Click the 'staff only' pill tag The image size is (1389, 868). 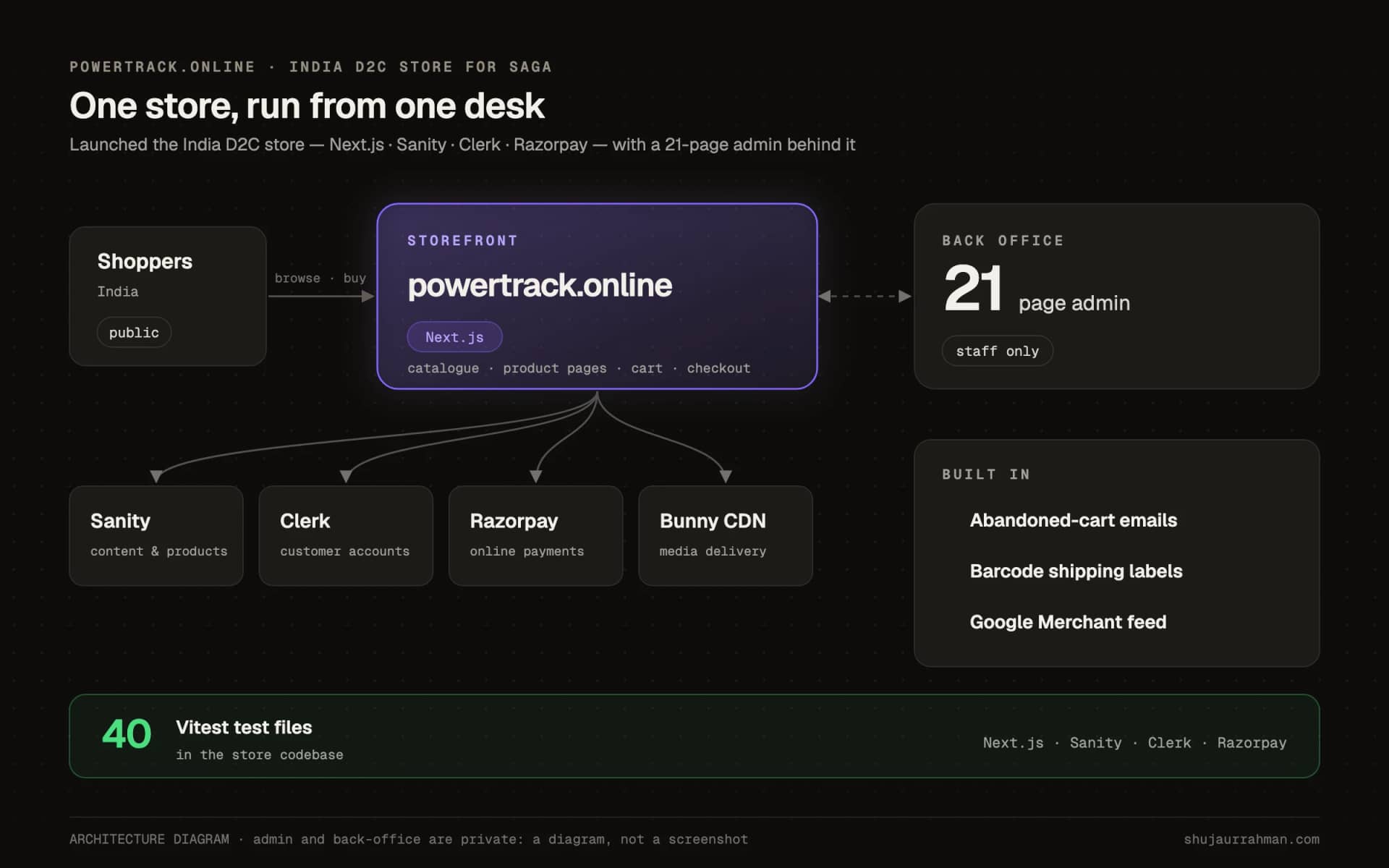[997, 351]
